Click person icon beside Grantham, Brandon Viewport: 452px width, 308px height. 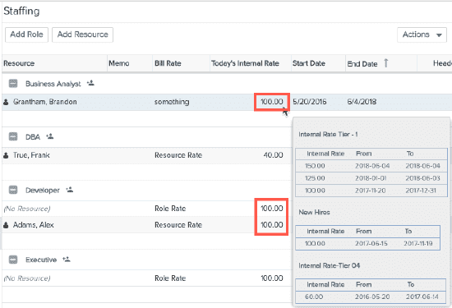[x=6, y=102]
